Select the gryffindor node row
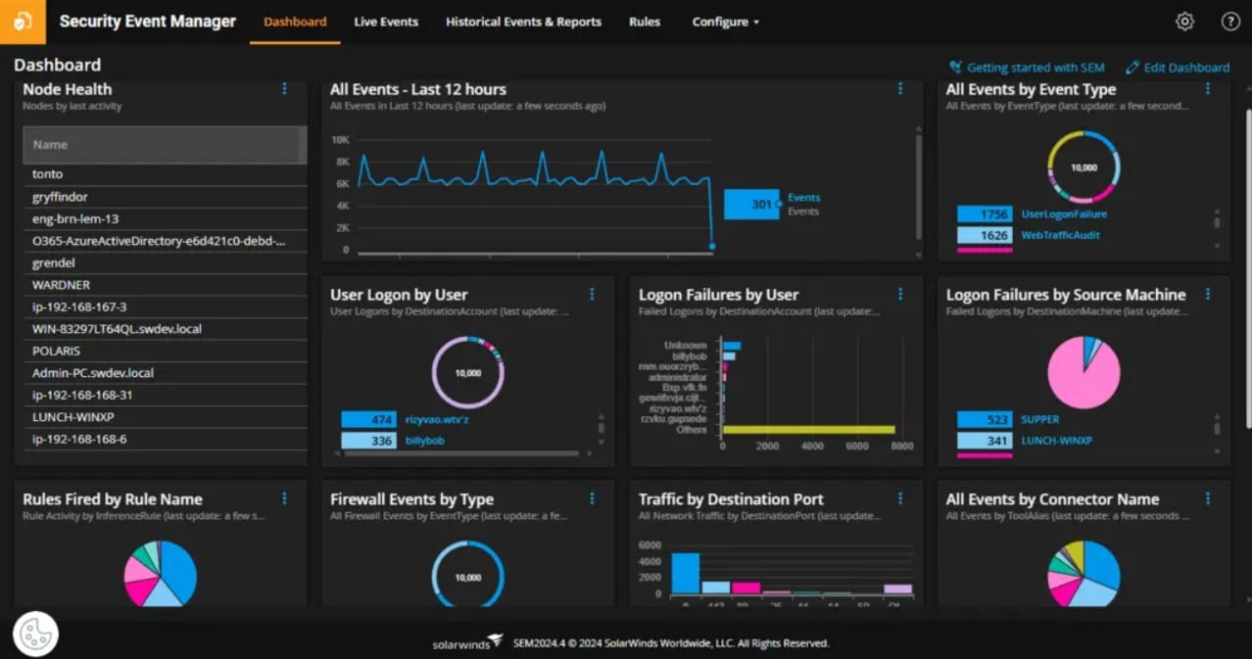The image size is (1252, 659). (x=165, y=197)
